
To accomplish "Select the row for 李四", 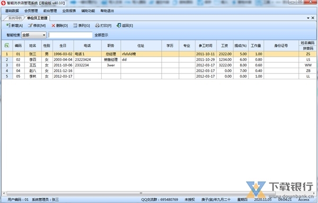I will pos(159,60).
